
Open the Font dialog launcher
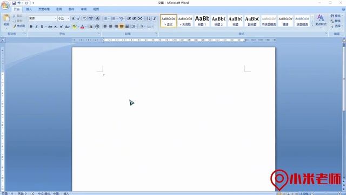[x=98, y=34]
